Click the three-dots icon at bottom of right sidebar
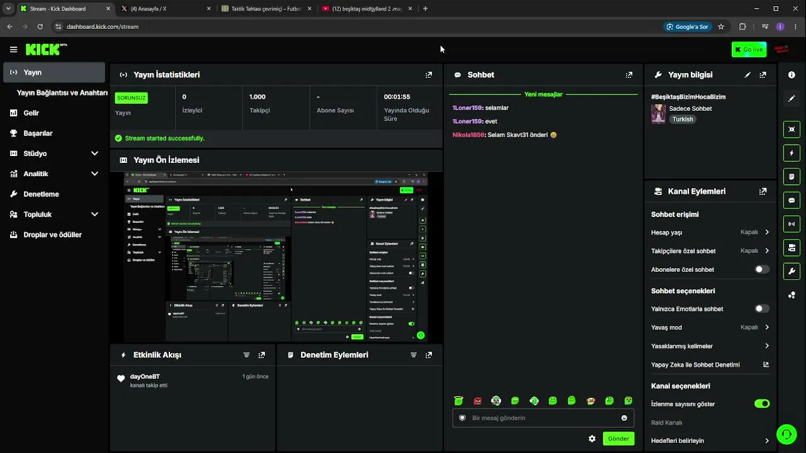This screenshot has height=453, width=806. point(792,295)
